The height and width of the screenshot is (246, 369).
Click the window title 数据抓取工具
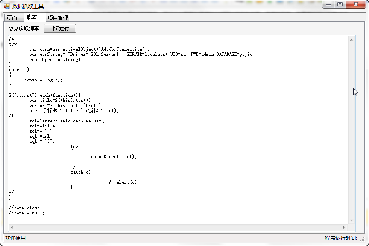click(x=28, y=6)
